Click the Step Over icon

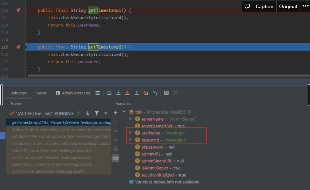coord(109,93)
